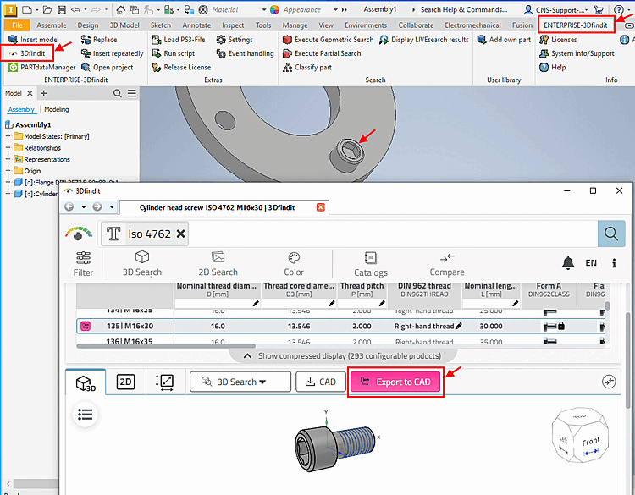Click the Save icon in quick access toolbar
This screenshot has height=495, width=635.
[x=61, y=9]
